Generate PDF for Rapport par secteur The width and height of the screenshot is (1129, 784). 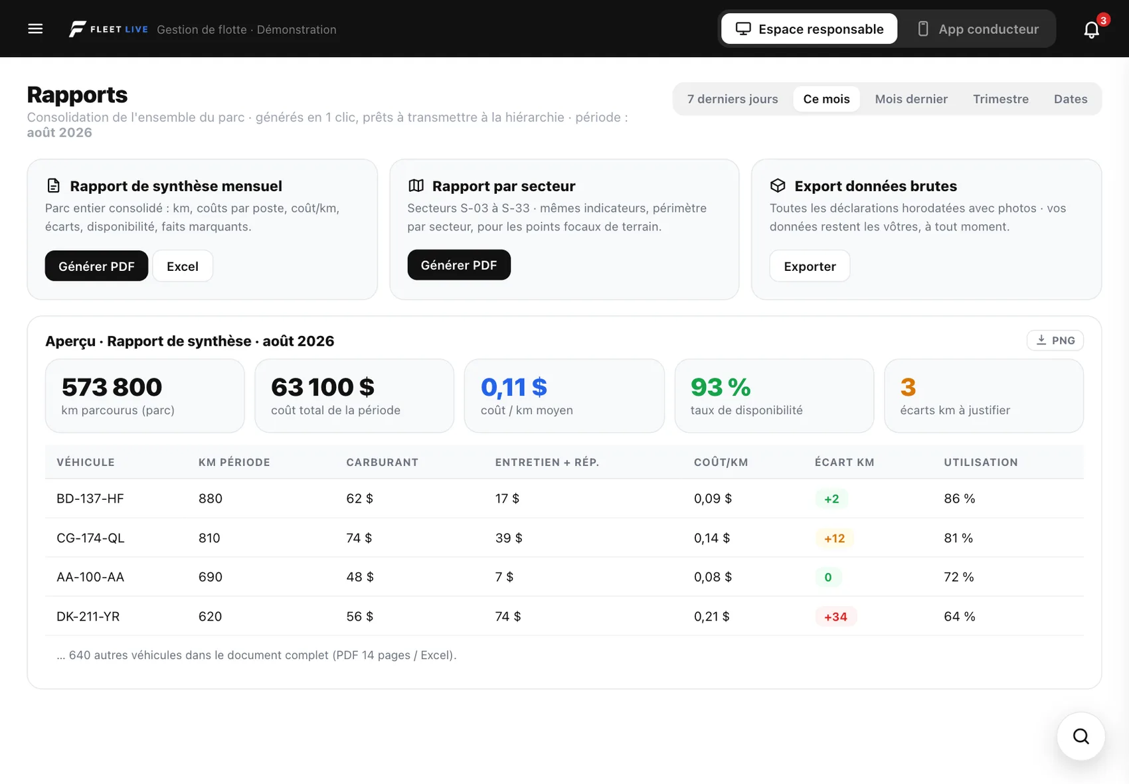coord(459,265)
